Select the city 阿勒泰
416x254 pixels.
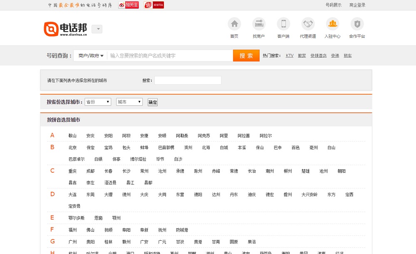point(182,136)
